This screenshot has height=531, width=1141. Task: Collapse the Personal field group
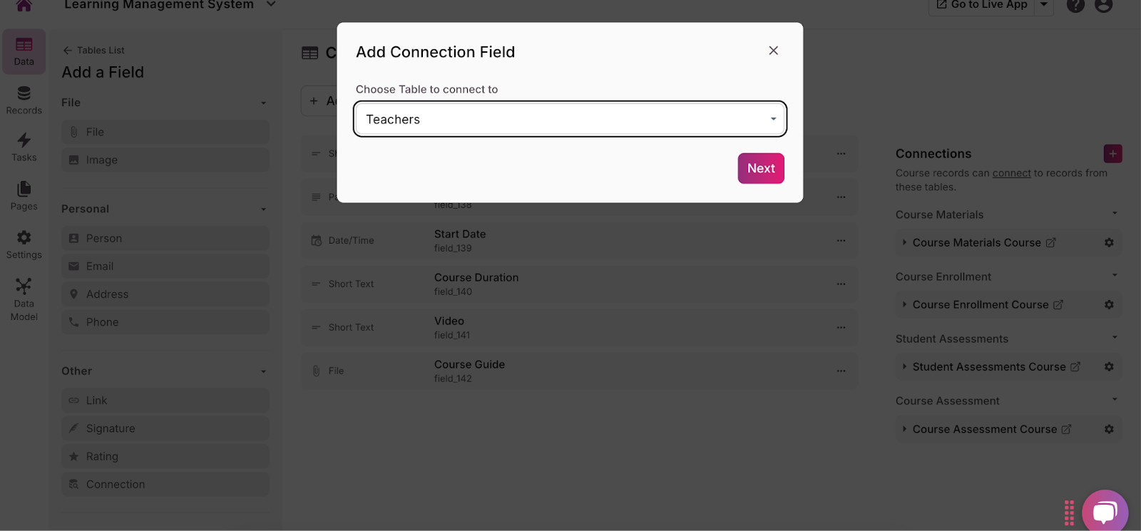(x=263, y=210)
